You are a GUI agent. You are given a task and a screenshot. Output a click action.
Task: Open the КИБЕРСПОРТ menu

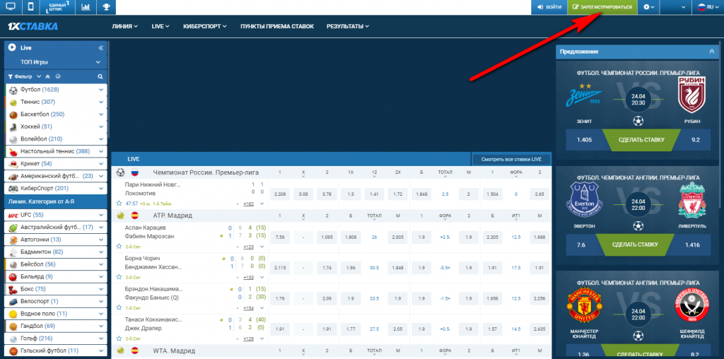pyautogui.click(x=204, y=26)
